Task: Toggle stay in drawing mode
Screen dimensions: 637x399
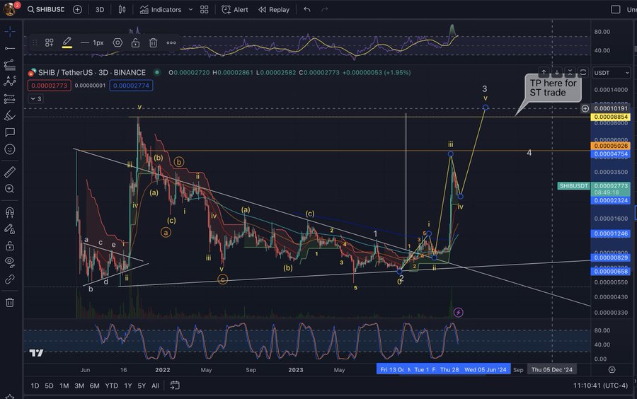Action: click(x=10, y=229)
